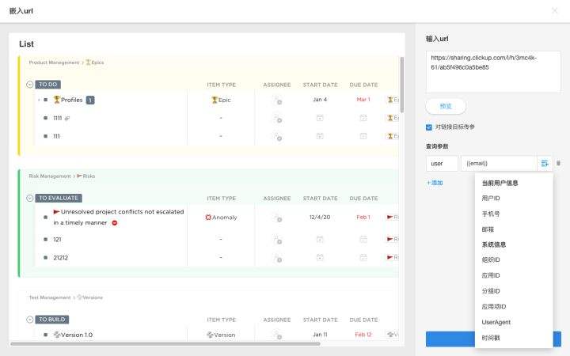Toggle the 对链接目标传参 checkbox
This screenshot has width=570, height=356.
430,127
